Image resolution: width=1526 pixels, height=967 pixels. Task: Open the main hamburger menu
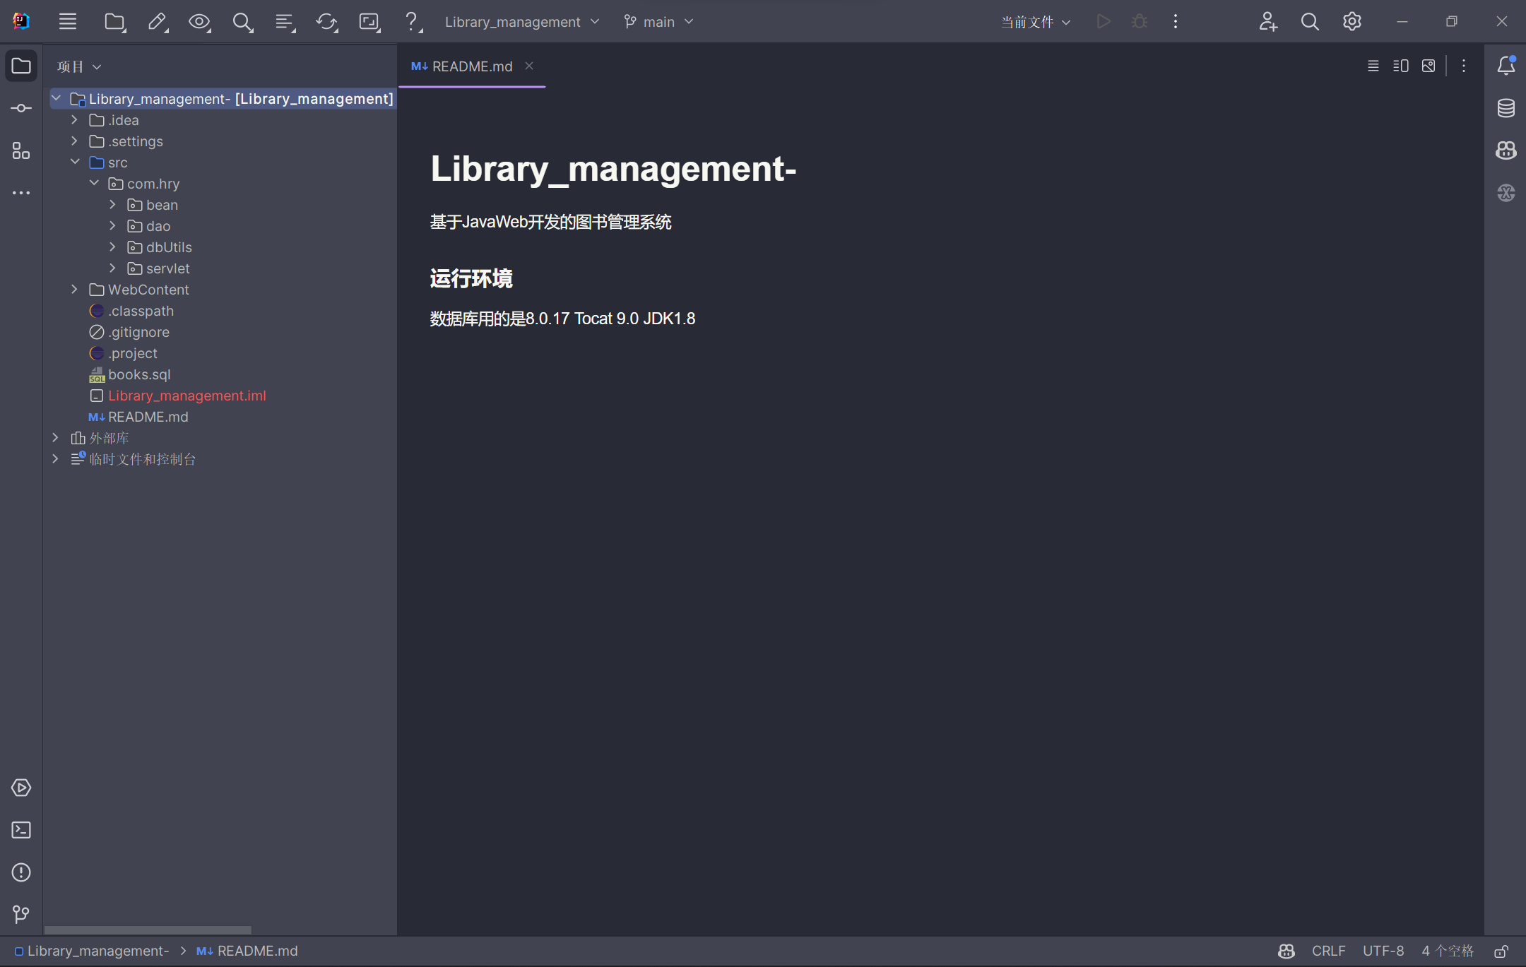68,22
